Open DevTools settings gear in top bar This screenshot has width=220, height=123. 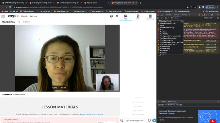pyautogui.click(x=212, y=15)
